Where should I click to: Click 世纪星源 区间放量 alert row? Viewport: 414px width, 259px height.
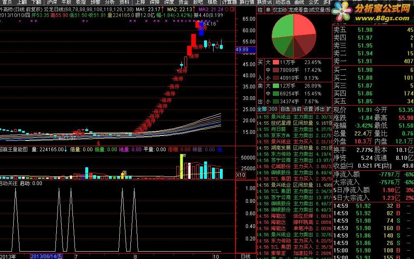(294, 123)
